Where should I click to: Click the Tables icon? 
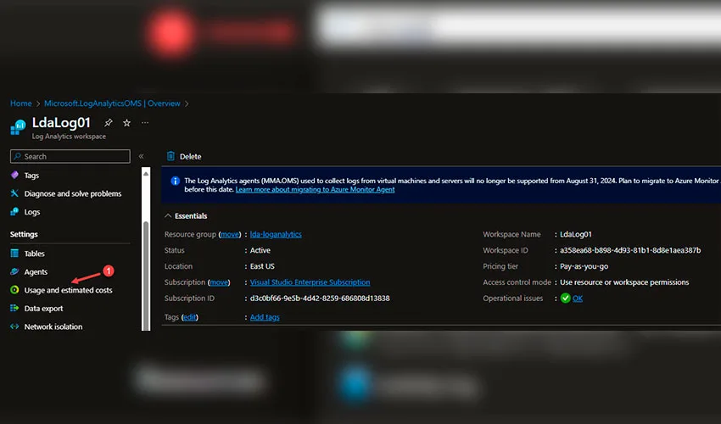pyautogui.click(x=14, y=253)
